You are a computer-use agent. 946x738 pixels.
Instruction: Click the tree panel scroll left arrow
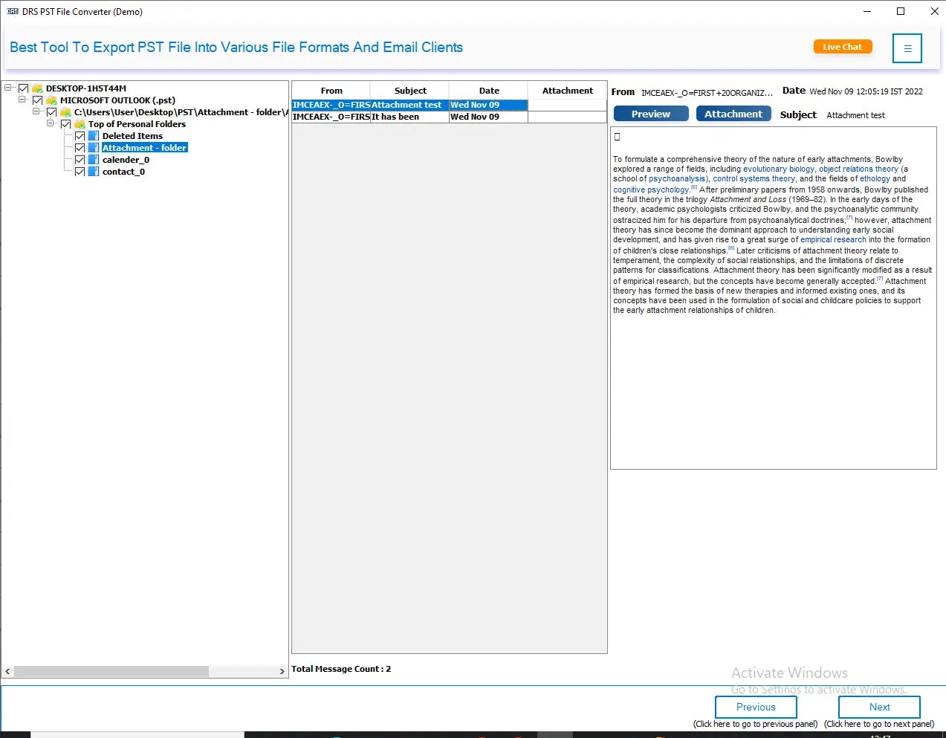coord(7,671)
